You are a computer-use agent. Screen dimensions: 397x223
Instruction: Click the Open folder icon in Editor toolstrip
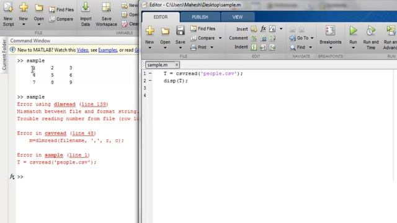pyautogui.click(x=165, y=31)
